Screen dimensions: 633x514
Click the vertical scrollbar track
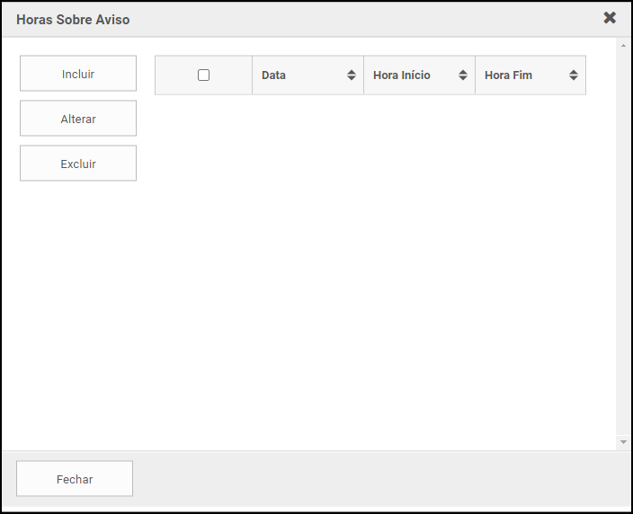pos(623,243)
